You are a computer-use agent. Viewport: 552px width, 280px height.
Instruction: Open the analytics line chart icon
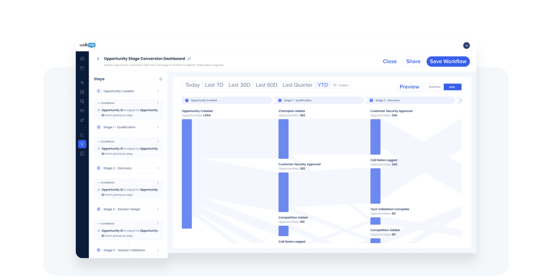click(x=82, y=134)
